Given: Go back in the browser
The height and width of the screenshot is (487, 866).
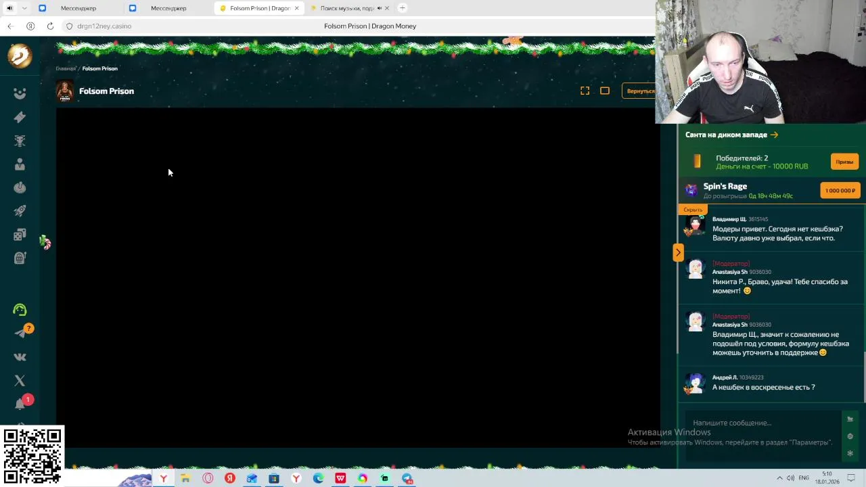Looking at the screenshot, I should pos(10,26).
